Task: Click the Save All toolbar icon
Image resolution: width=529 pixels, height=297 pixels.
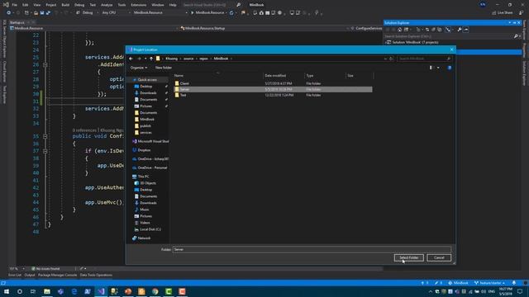Action: pos(48,13)
